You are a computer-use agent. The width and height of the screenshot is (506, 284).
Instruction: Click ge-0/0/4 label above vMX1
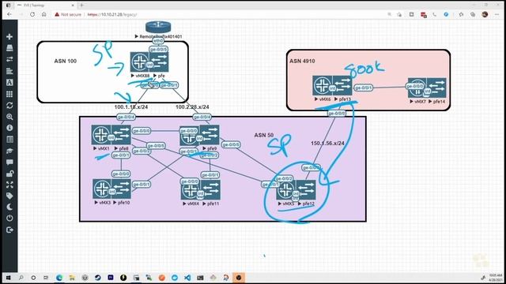click(x=126, y=117)
